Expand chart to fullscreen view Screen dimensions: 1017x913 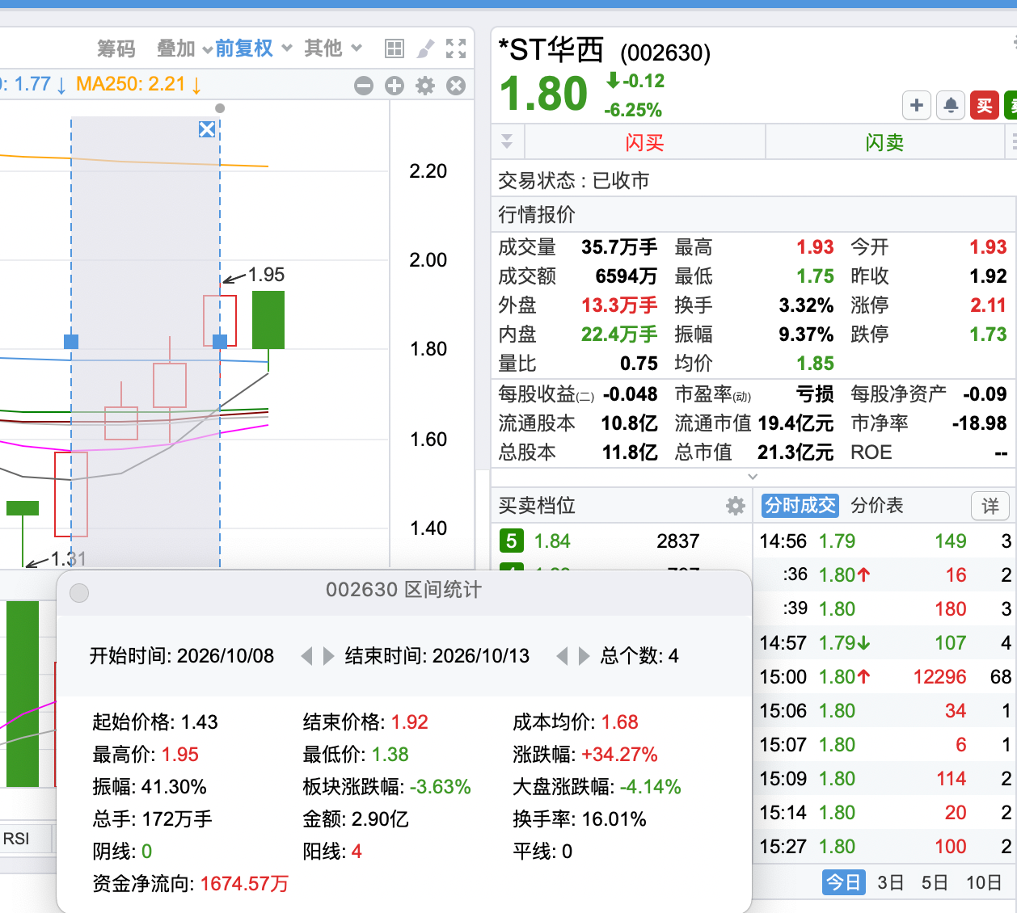tap(456, 48)
